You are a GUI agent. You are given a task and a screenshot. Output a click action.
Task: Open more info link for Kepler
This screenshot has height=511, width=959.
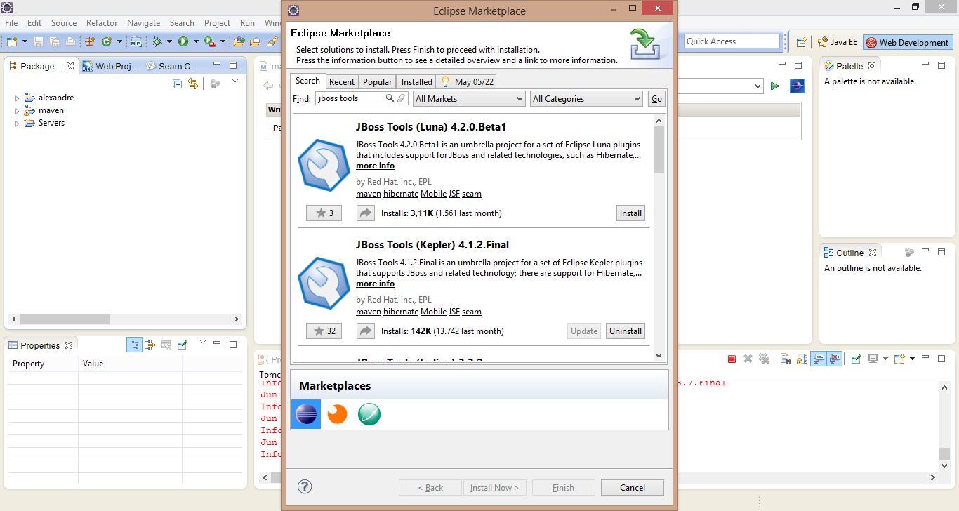pyautogui.click(x=375, y=284)
